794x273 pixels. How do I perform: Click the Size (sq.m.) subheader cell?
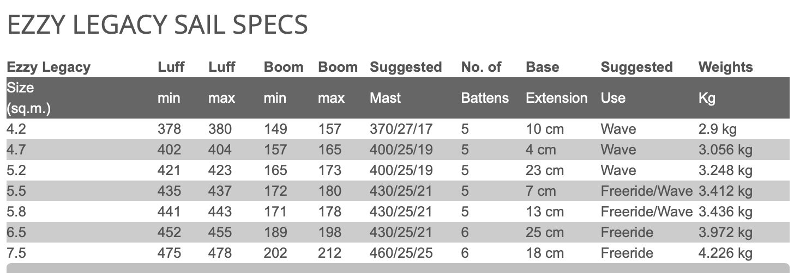(28, 98)
